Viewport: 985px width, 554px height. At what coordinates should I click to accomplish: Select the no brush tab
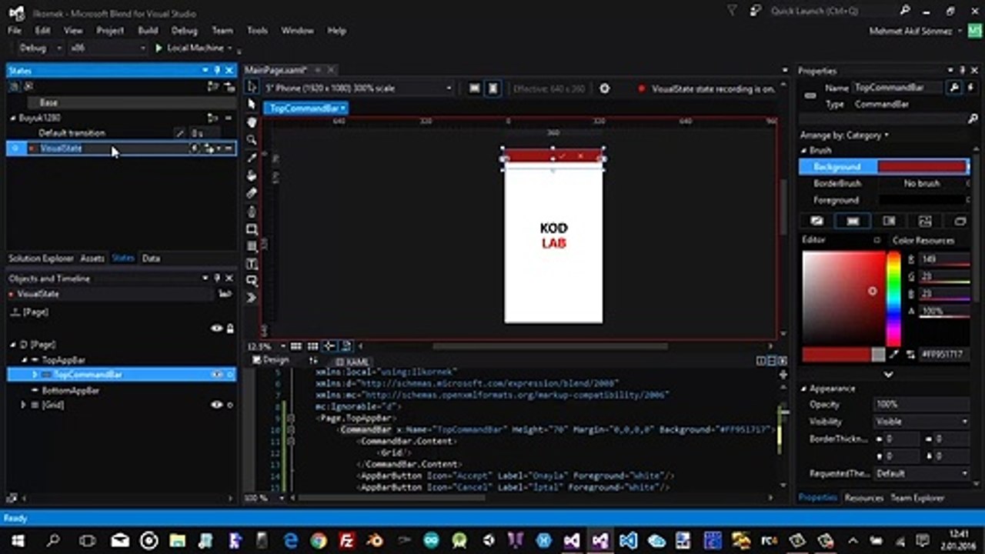point(816,221)
